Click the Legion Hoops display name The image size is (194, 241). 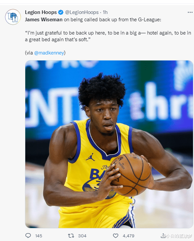41,12
